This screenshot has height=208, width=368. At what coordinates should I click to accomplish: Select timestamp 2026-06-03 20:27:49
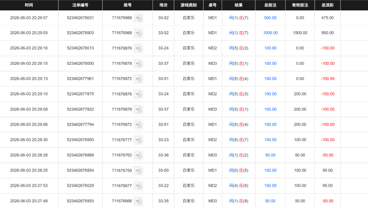click(x=29, y=201)
